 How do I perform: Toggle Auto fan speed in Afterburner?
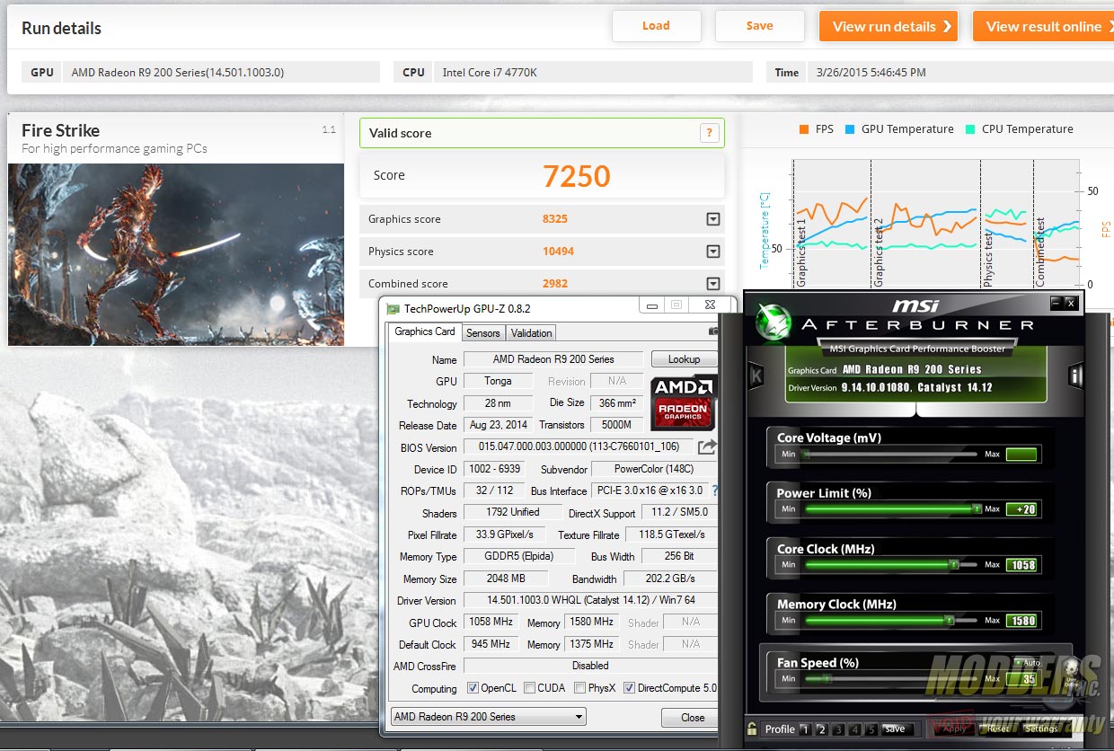pos(1027,662)
